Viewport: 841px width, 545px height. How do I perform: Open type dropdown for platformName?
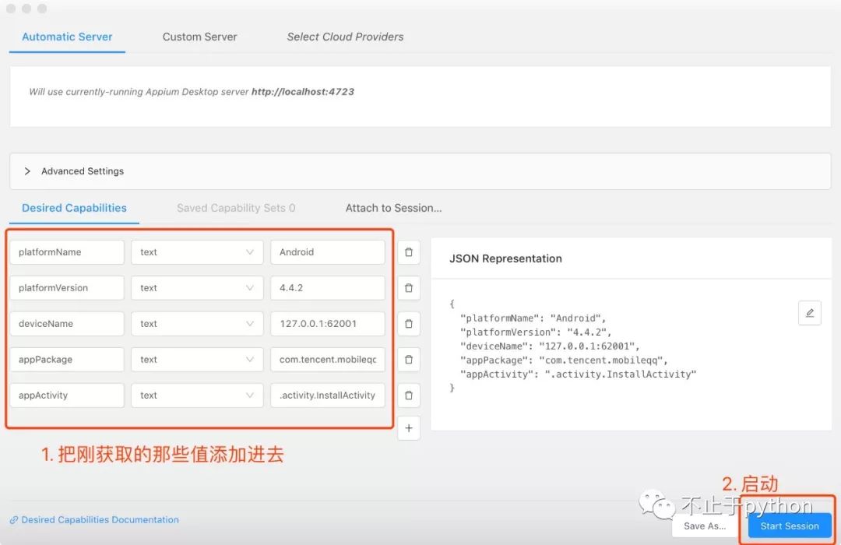[197, 252]
